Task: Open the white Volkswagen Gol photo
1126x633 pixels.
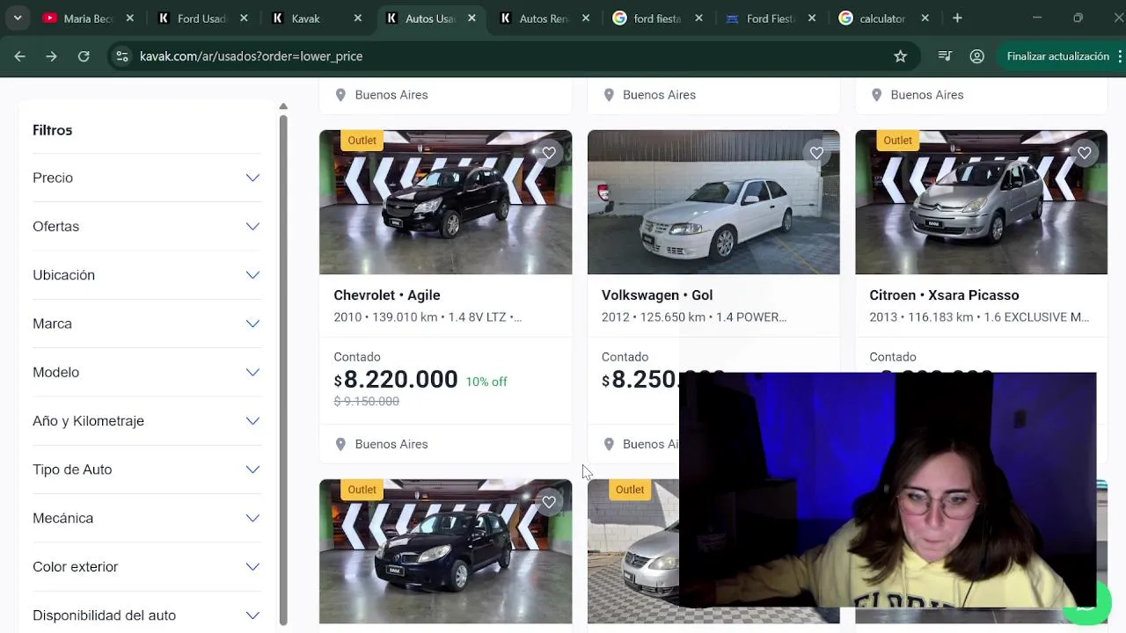Action: [713, 202]
